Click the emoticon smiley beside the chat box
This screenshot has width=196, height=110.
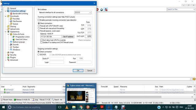point(194,79)
